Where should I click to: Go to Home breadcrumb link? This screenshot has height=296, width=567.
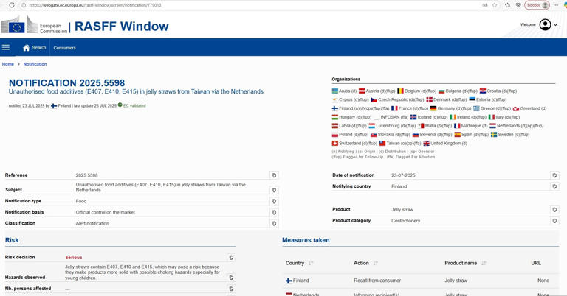pyautogui.click(x=8, y=64)
